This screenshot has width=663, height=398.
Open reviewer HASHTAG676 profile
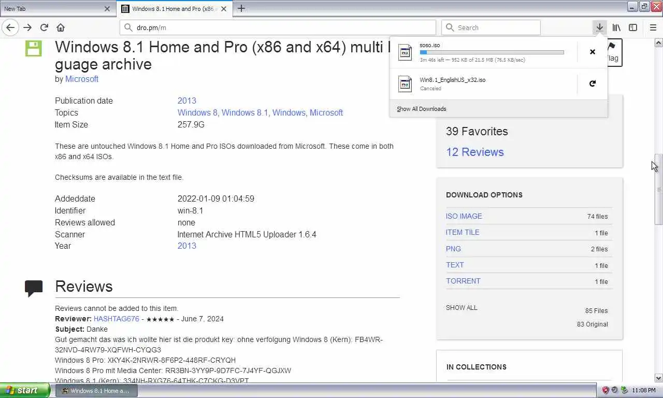pos(117,319)
